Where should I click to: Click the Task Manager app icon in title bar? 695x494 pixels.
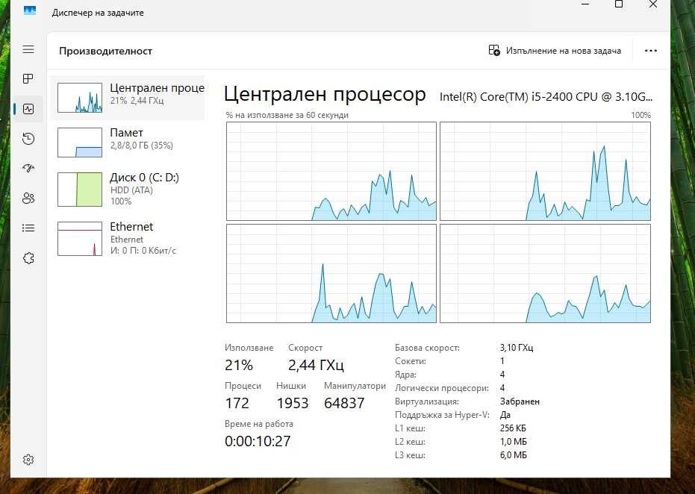[x=30, y=10]
